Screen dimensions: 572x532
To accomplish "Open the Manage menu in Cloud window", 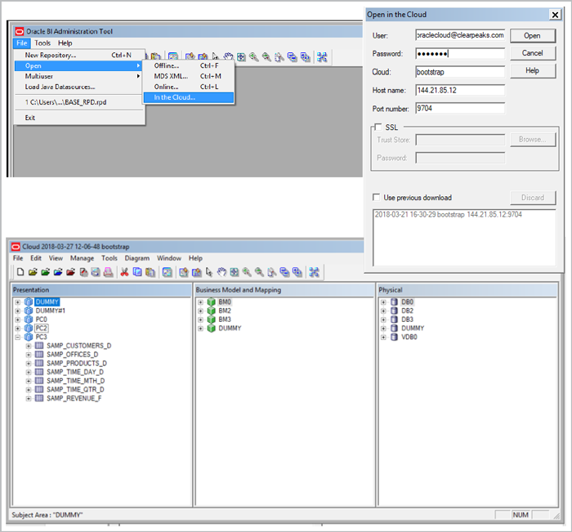I will coord(82,258).
